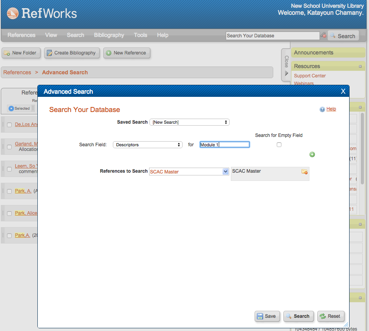369x331 pixels.
Task: Click the New Reference button
Action: click(127, 53)
